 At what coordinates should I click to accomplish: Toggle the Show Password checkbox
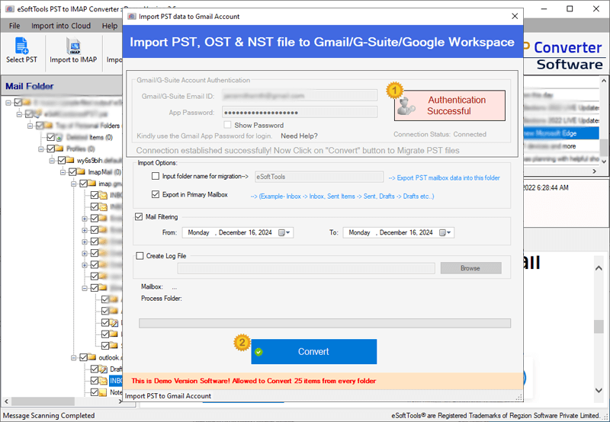[x=227, y=125]
